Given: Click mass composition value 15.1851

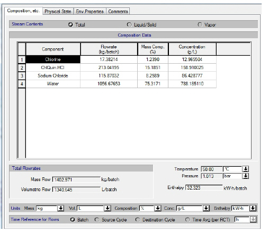Looking at the screenshot, I should [153, 67].
